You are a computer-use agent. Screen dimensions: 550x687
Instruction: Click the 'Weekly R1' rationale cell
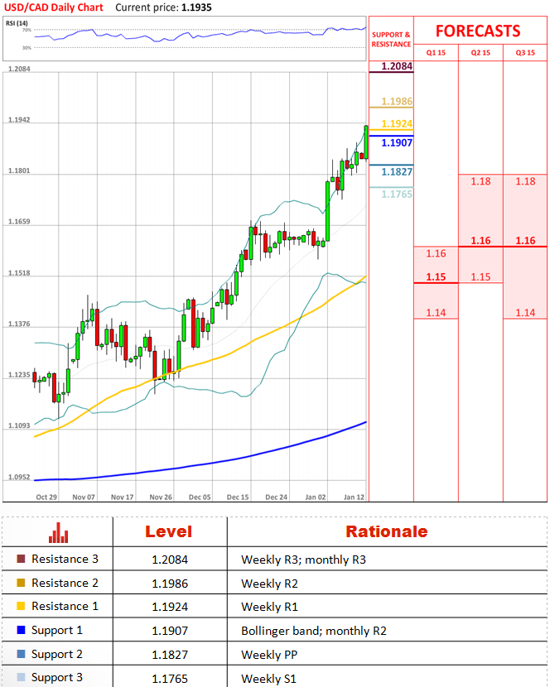[x=269, y=607]
